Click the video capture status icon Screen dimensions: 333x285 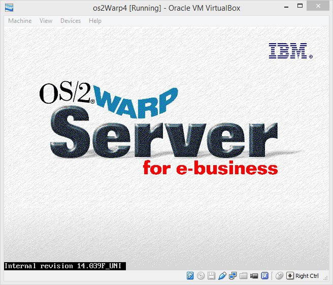pyautogui.click(x=254, y=276)
